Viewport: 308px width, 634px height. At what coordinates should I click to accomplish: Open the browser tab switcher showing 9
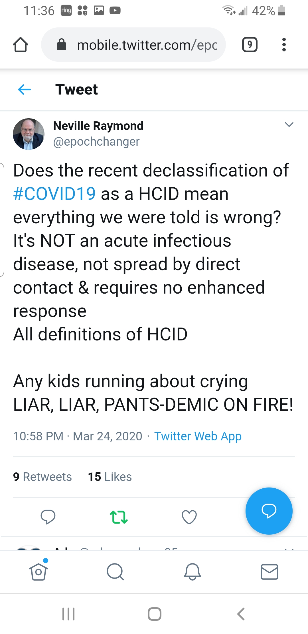[x=250, y=45]
